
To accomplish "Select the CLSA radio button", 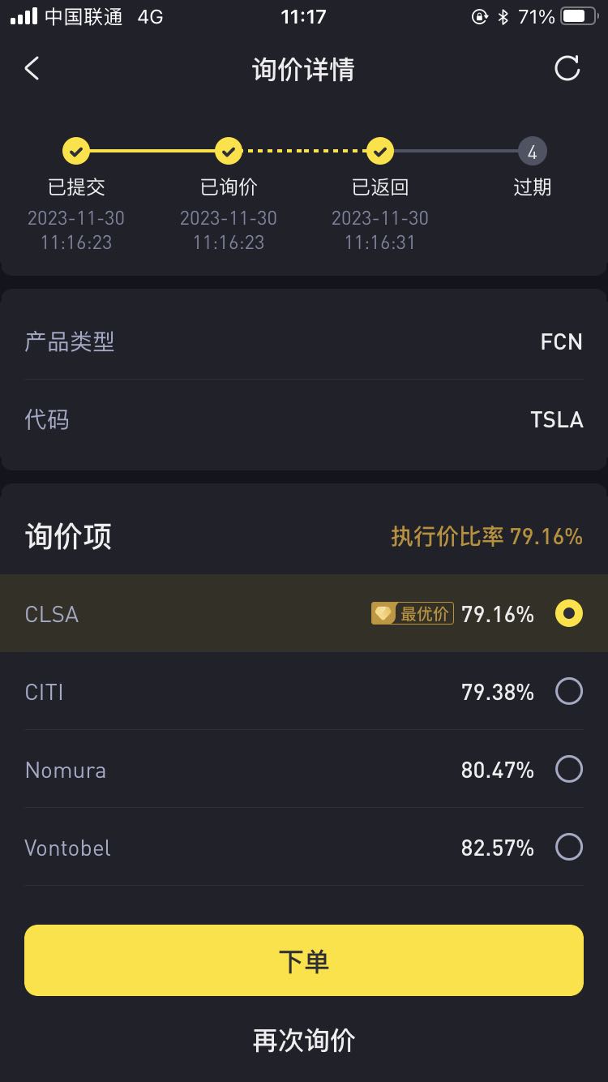I will (x=569, y=614).
